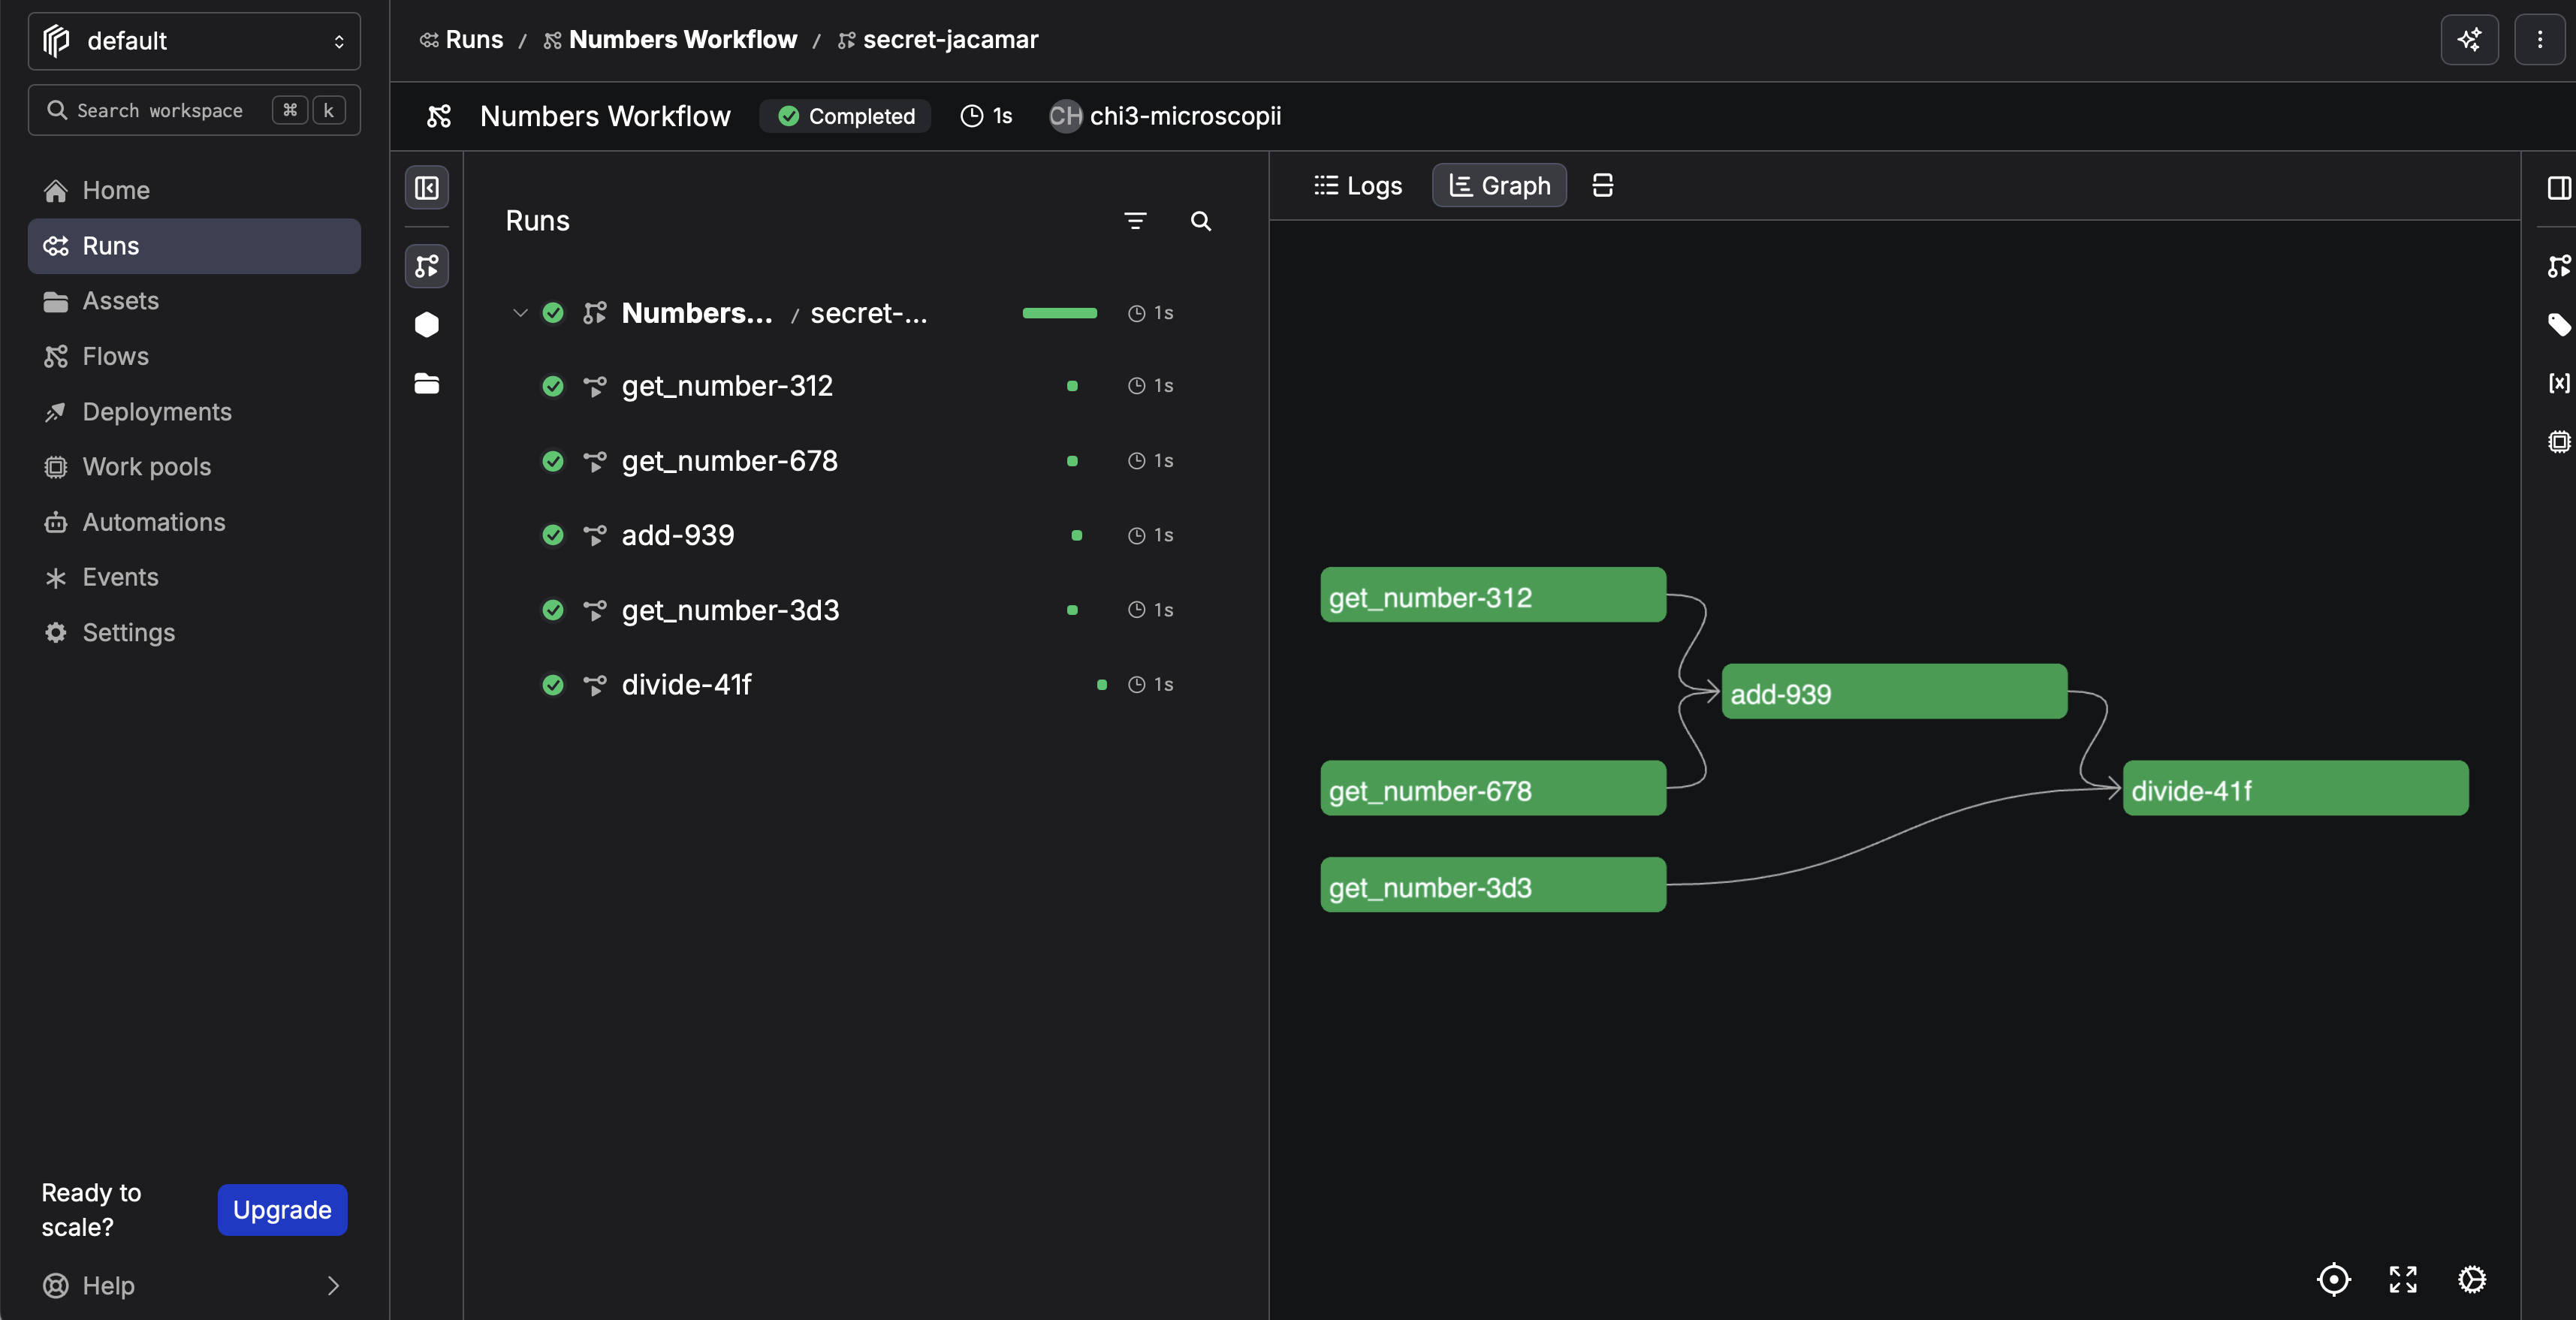Open Automations in the sidebar
The height and width of the screenshot is (1320, 2576).
(194, 522)
